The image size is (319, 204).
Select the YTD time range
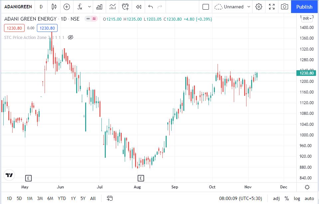click(x=62, y=198)
